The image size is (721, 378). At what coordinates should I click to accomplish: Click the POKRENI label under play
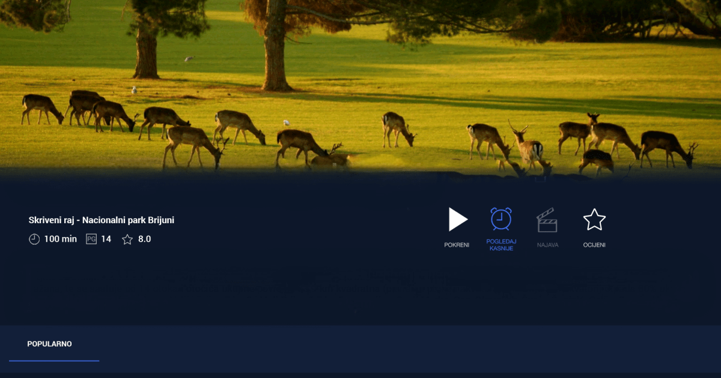[x=457, y=245]
